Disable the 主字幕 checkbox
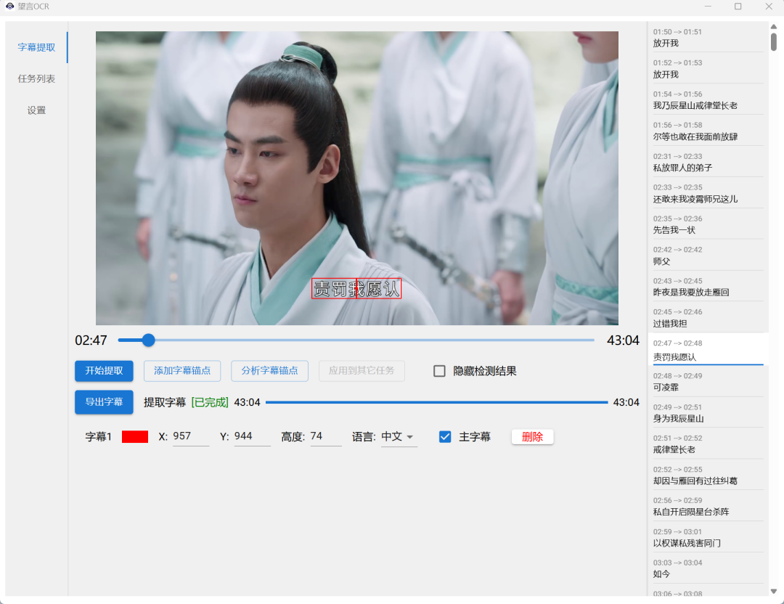Image resolution: width=784 pixels, height=604 pixels. pos(445,436)
